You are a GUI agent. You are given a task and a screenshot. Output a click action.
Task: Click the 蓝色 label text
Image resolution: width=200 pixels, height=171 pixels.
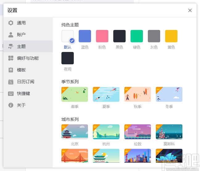pyautogui.click(x=85, y=47)
